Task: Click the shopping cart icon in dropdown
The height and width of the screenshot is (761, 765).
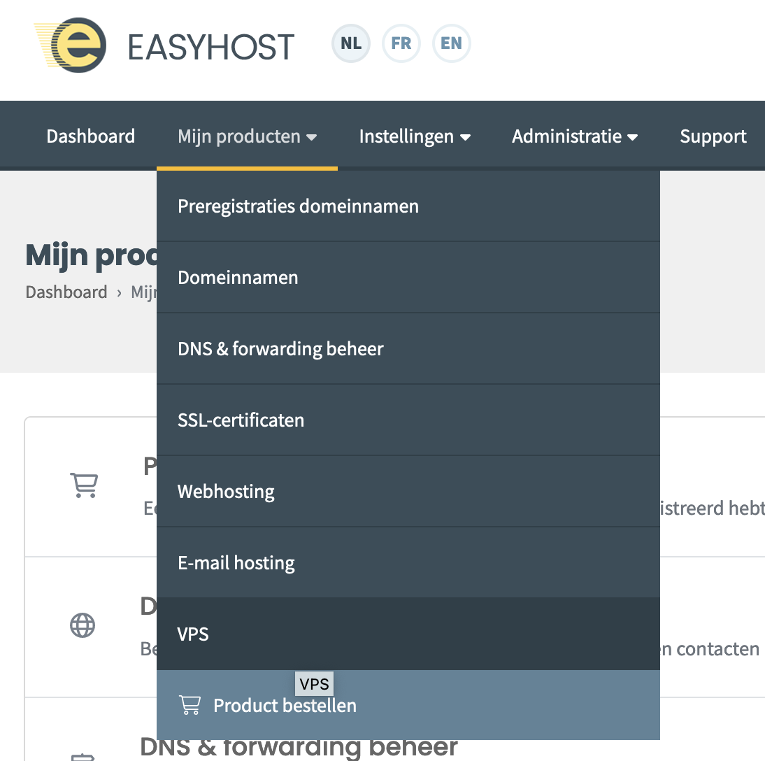Action: coord(190,705)
